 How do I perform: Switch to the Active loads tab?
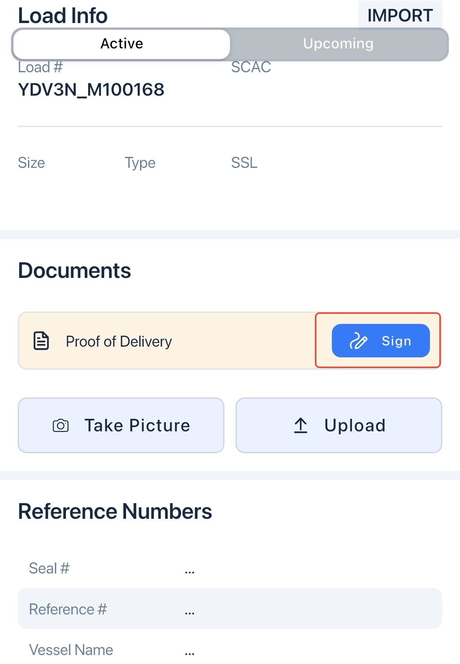coord(121,44)
